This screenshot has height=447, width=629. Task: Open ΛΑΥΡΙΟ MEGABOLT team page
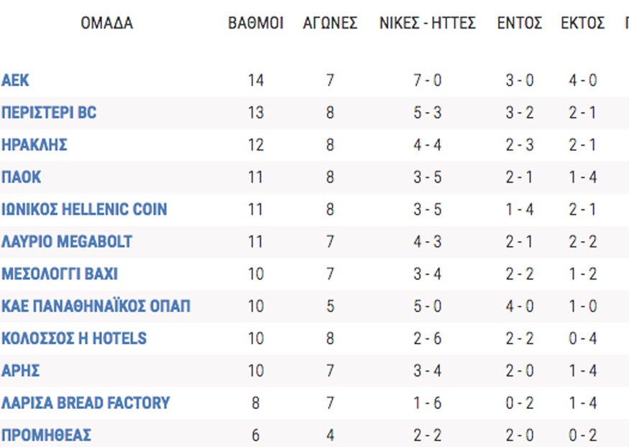pos(67,242)
